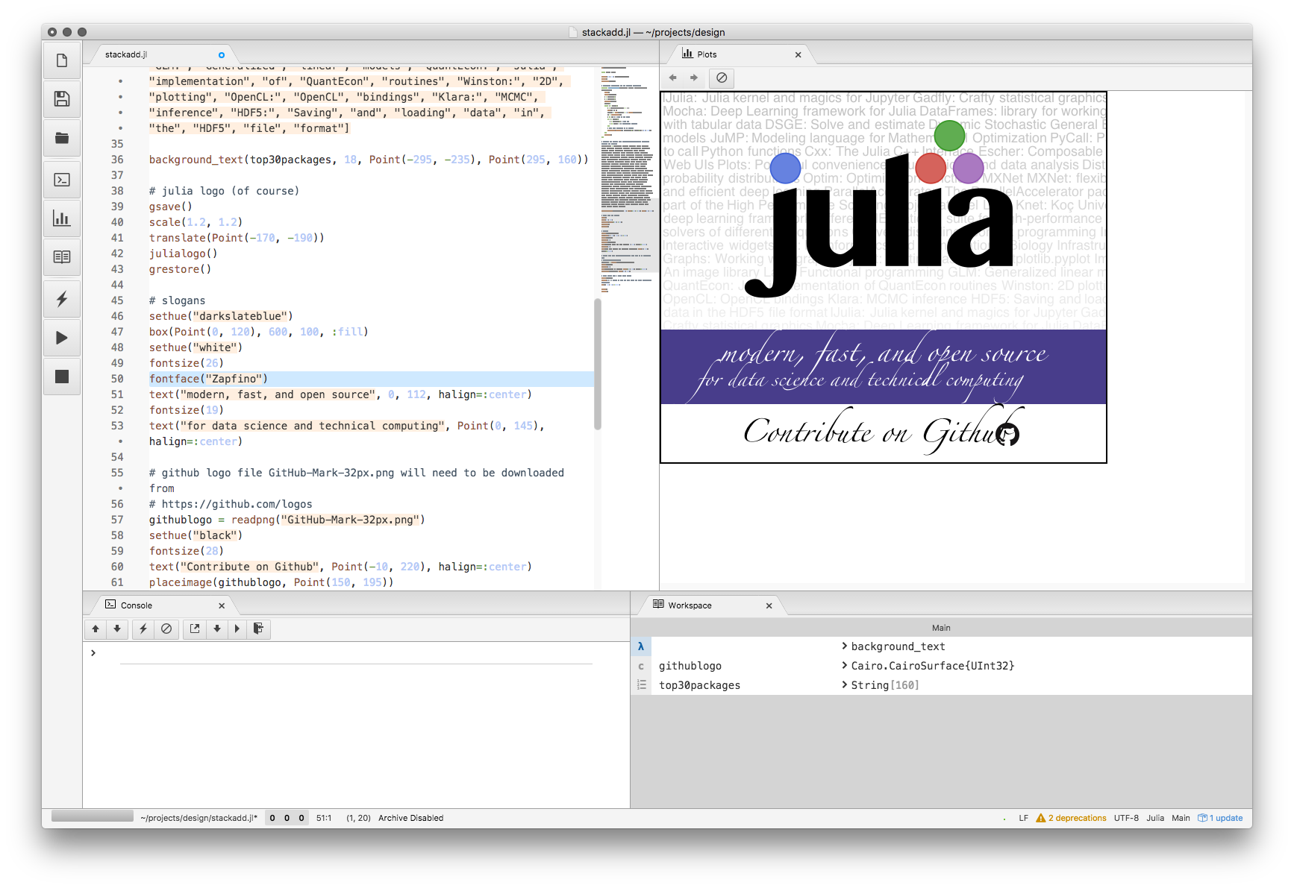The height and width of the screenshot is (888, 1294).
Task: Click '2 deprecations' in status bar
Action: (1077, 818)
